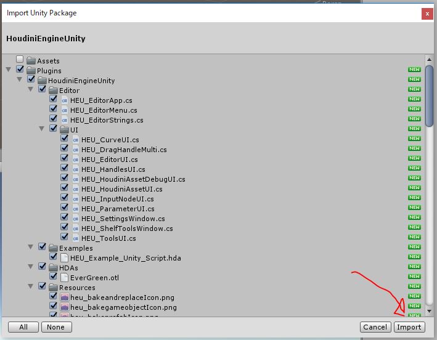Click the scrollbar down arrow

pos(429,311)
